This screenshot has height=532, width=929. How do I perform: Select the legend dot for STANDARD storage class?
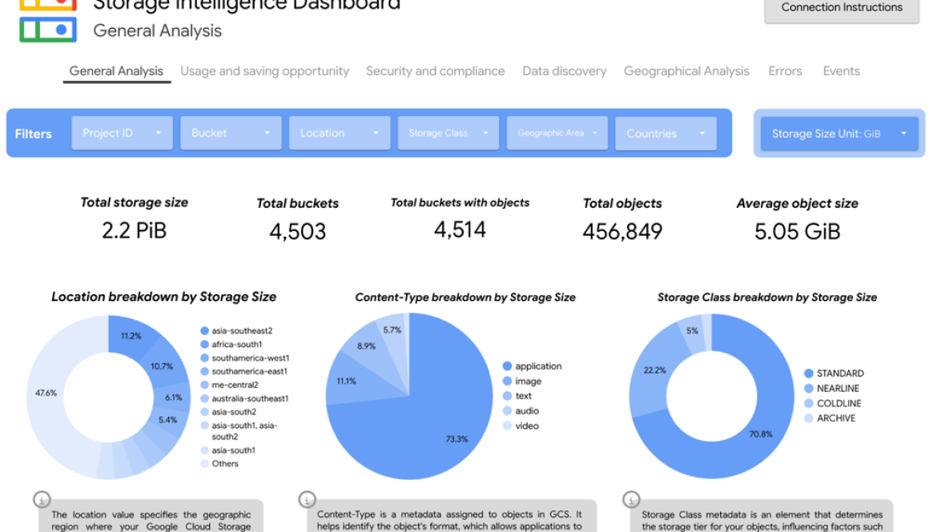(807, 373)
